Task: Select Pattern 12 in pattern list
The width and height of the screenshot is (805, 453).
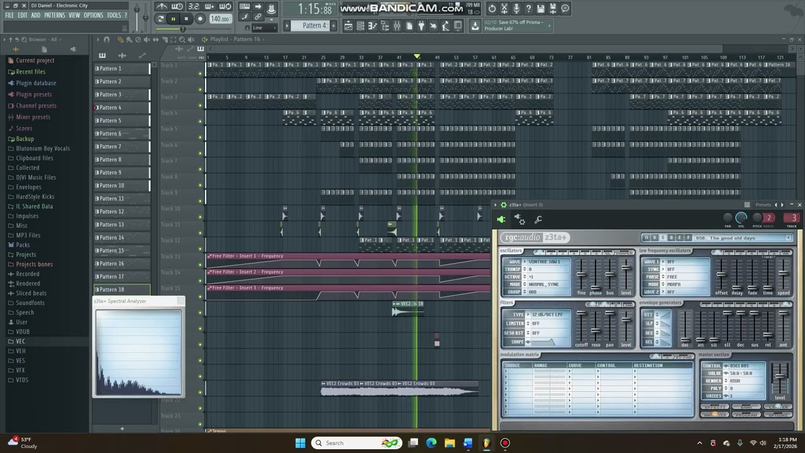Action: pyautogui.click(x=122, y=211)
